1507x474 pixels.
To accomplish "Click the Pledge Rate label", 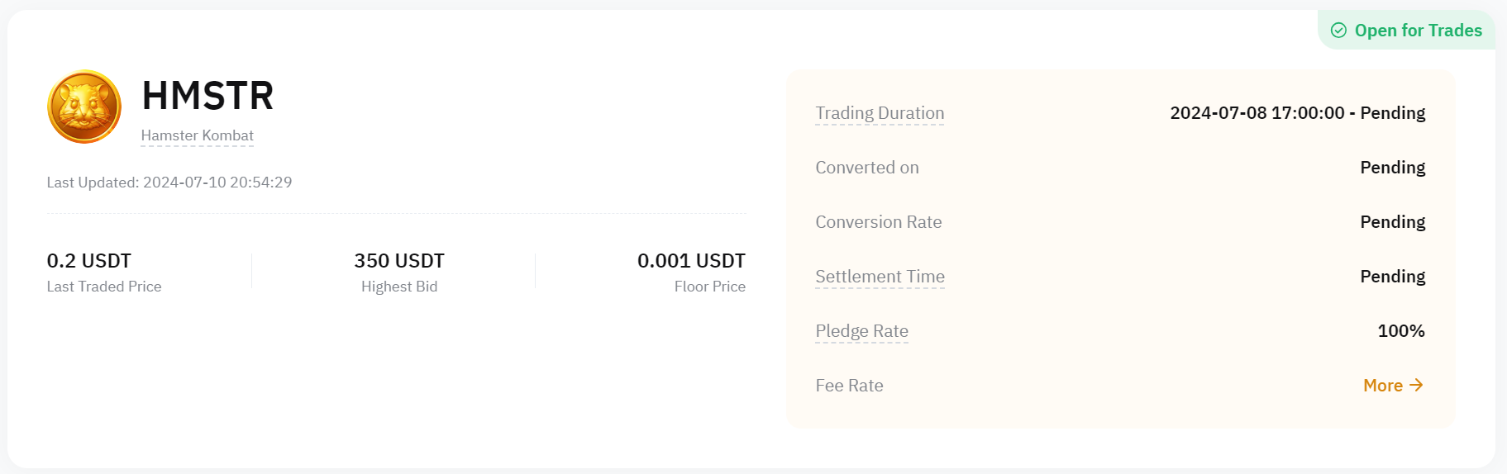I will (861, 331).
